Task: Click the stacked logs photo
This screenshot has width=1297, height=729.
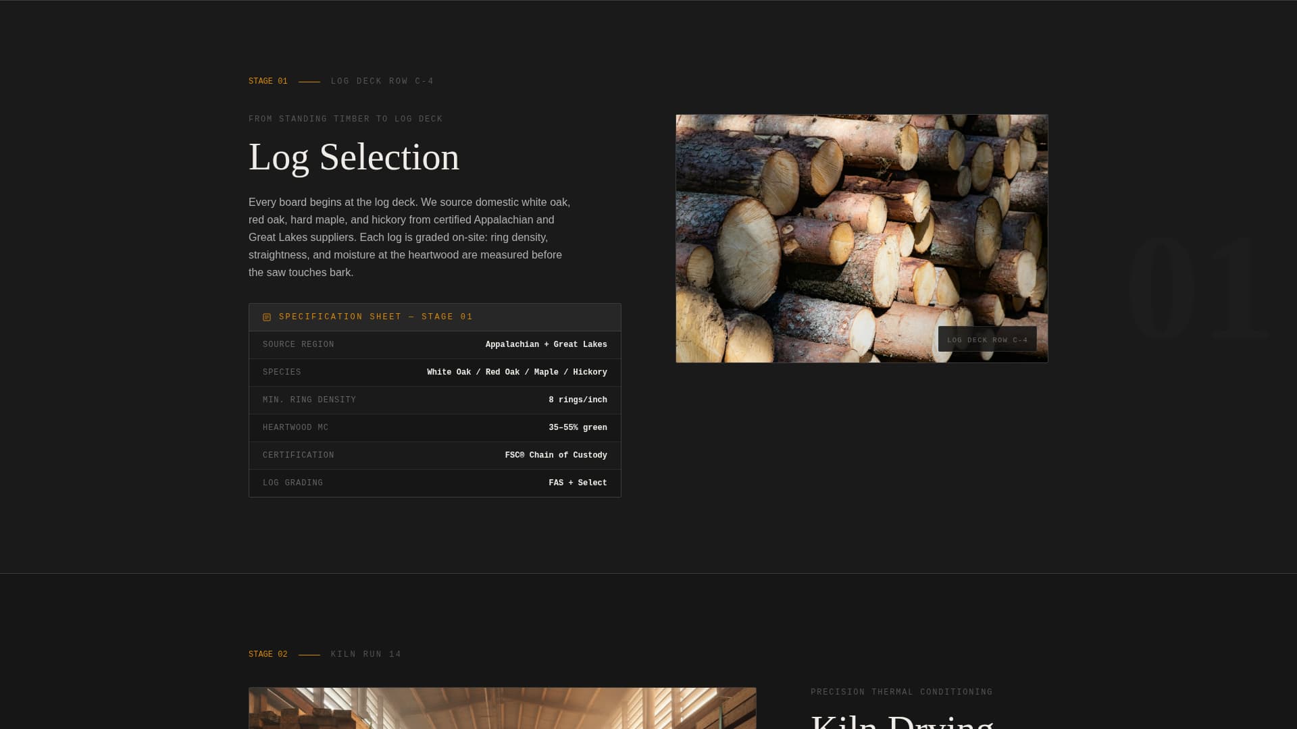Action: coord(861,238)
